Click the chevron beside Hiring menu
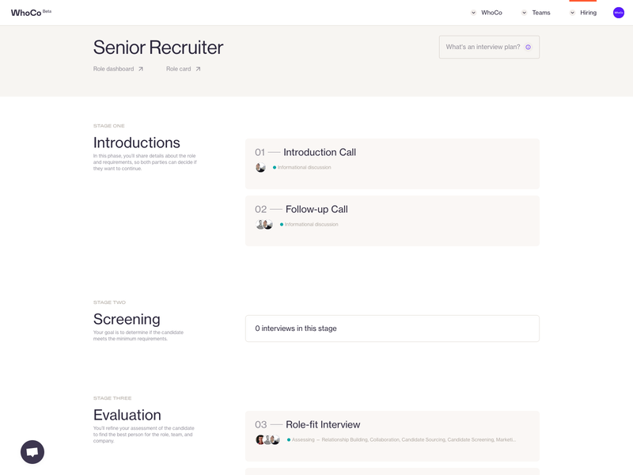 [572, 13]
